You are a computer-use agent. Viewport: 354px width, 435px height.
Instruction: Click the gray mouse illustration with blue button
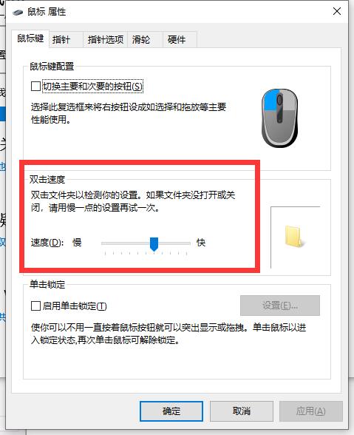click(x=279, y=118)
